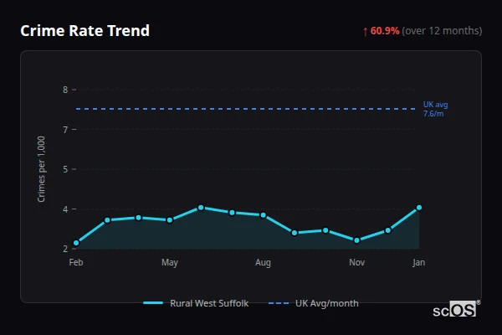Click the dashed blue legend line swatch
Image resolution: width=502 pixels, height=335 pixels.
[x=279, y=303]
